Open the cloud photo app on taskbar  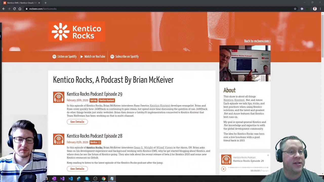[79, 179]
